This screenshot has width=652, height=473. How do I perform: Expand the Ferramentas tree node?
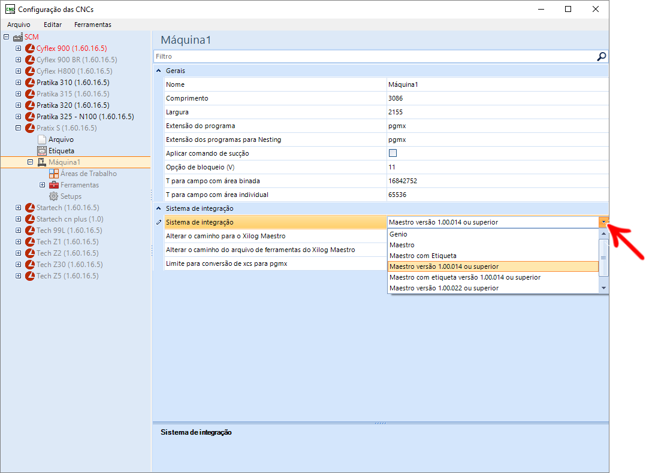42,185
